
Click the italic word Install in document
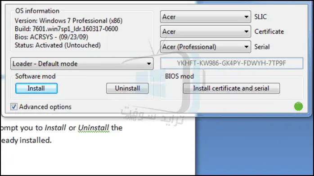pyautogui.click(x=55, y=128)
